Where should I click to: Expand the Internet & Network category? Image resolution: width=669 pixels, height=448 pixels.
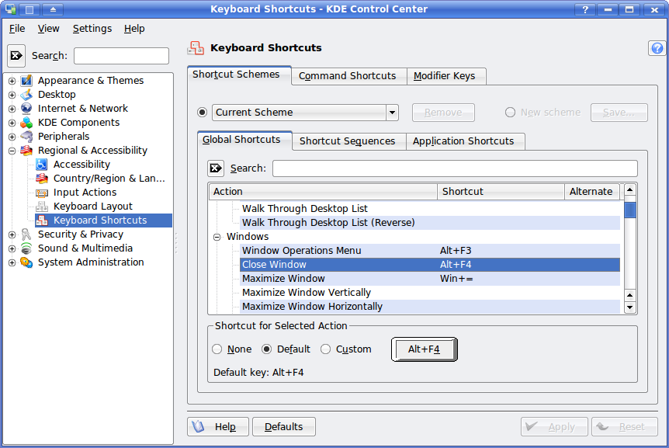pos(12,109)
